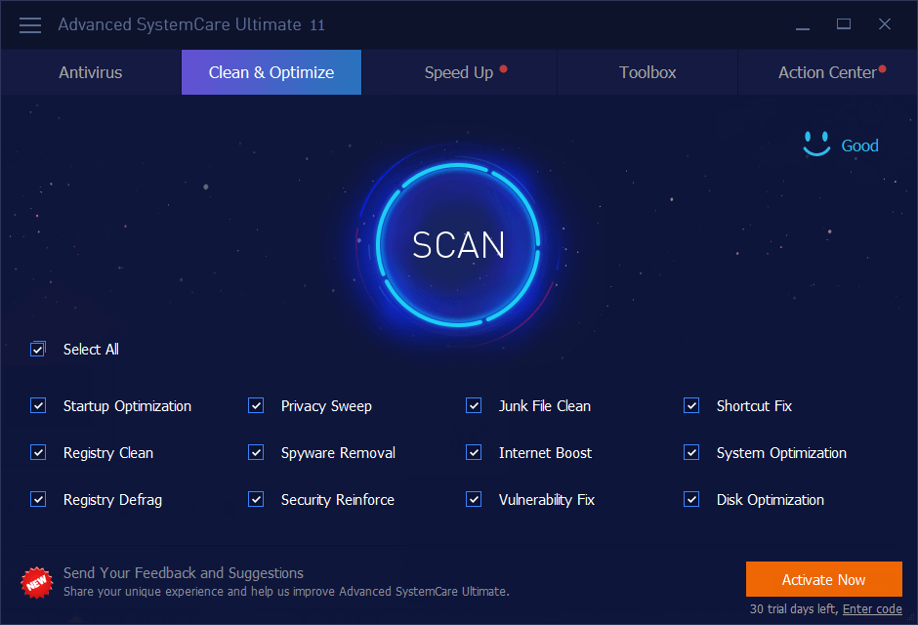
Task: Toggle the Disk Optimization checkbox
Action: click(691, 499)
